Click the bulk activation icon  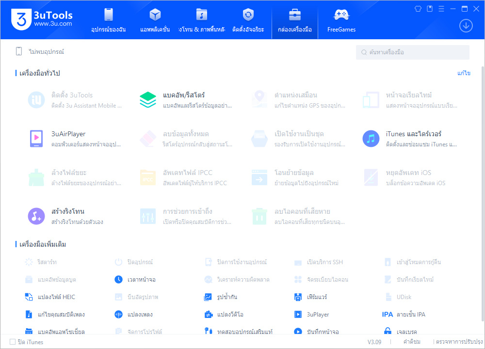(x=259, y=139)
